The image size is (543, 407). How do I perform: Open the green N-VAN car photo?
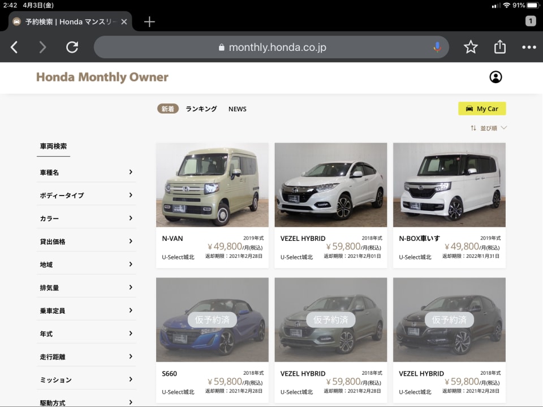coord(212,185)
